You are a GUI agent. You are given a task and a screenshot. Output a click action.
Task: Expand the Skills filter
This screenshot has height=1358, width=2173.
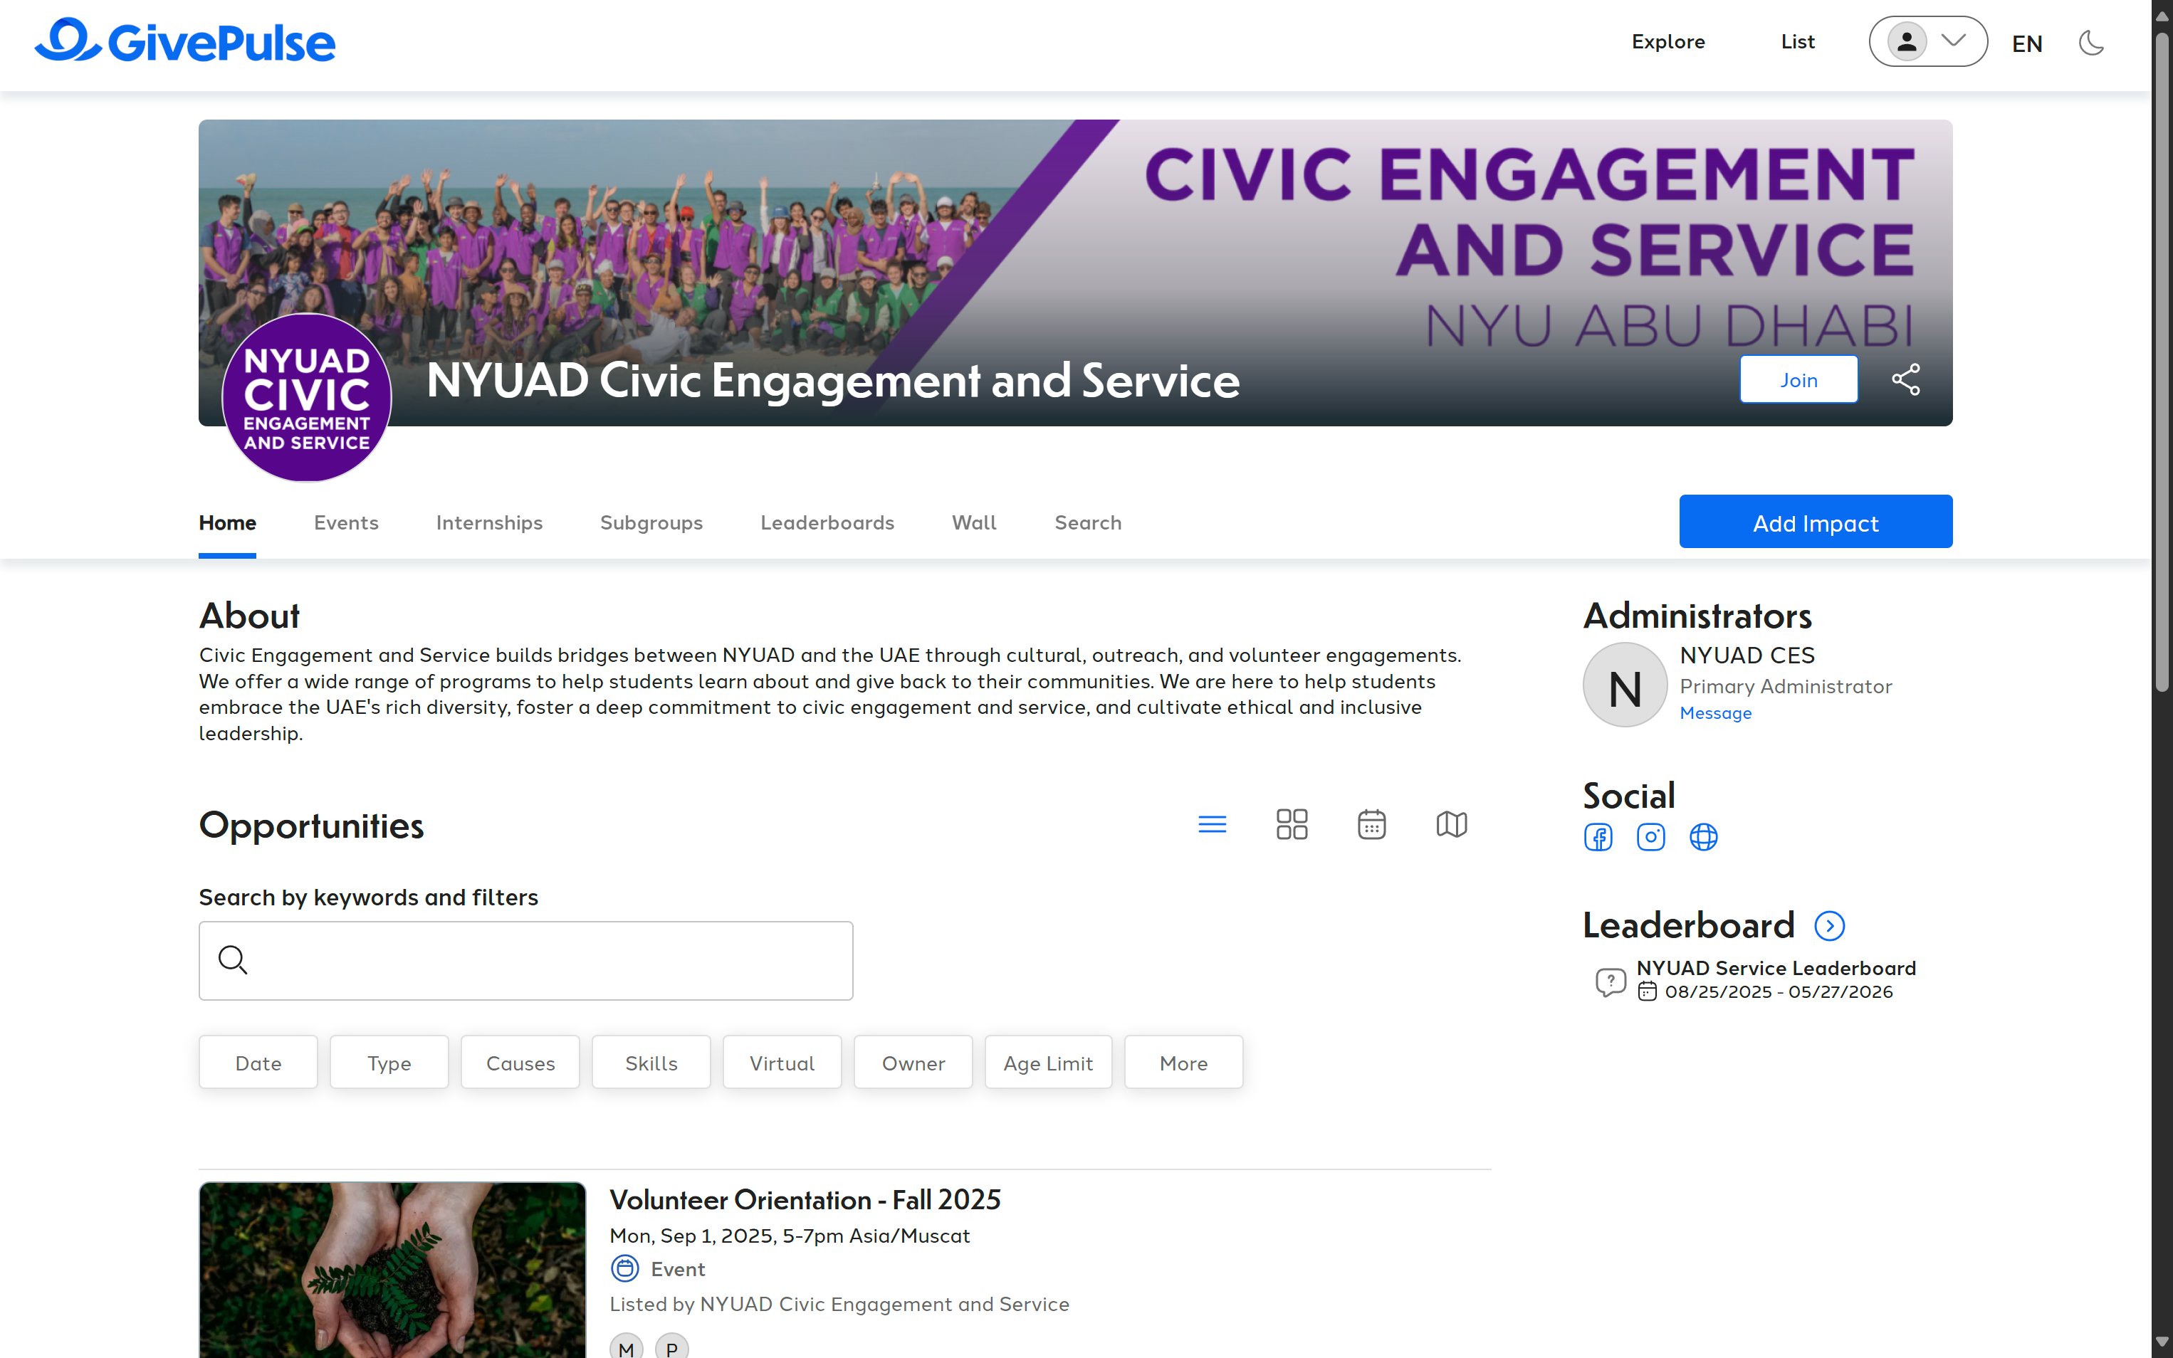(x=651, y=1063)
